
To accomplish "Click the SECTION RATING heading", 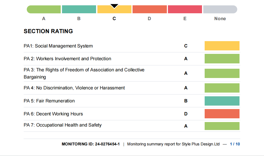I will [x=48, y=31].
